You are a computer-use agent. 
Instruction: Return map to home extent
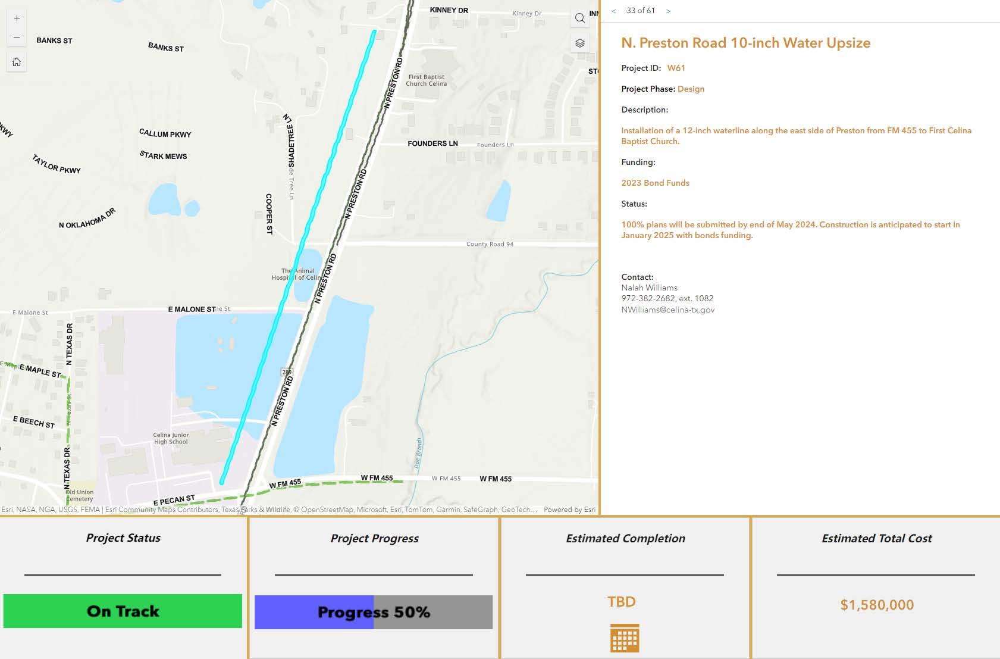(x=17, y=62)
